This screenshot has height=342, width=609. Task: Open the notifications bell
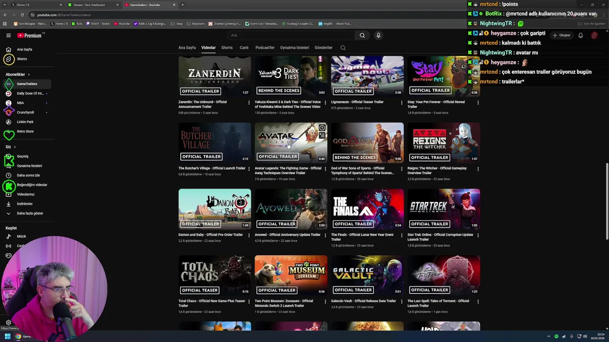click(580, 35)
